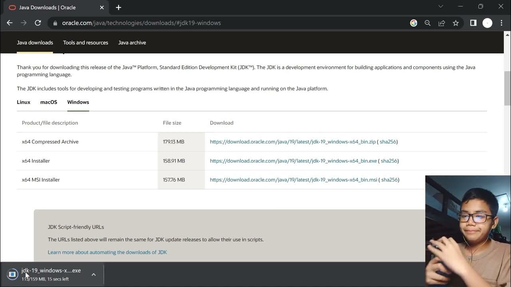
Task: Download the x64 MSI Installer link
Action: pyautogui.click(x=293, y=180)
